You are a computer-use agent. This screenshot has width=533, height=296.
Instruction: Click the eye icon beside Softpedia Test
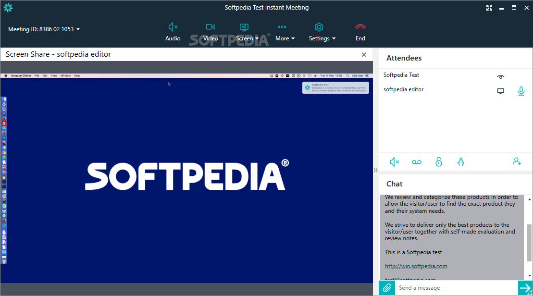[x=501, y=77]
